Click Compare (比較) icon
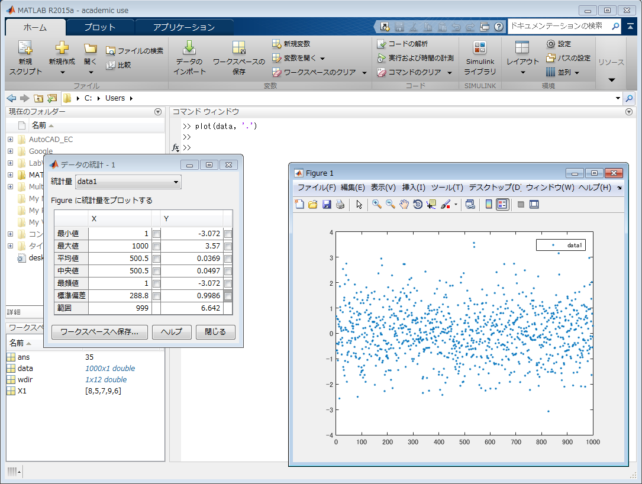The image size is (642, 484). tap(111, 65)
